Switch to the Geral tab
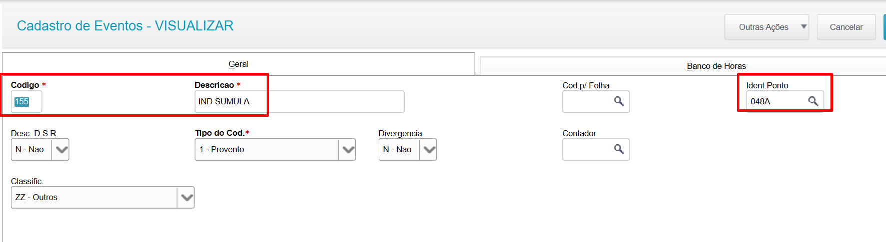886x242 pixels. (238, 64)
